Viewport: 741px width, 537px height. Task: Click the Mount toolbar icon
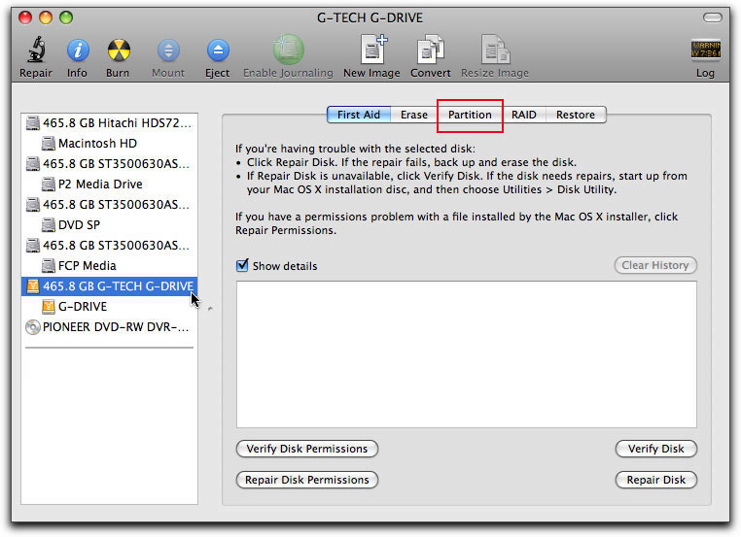point(168,50)
